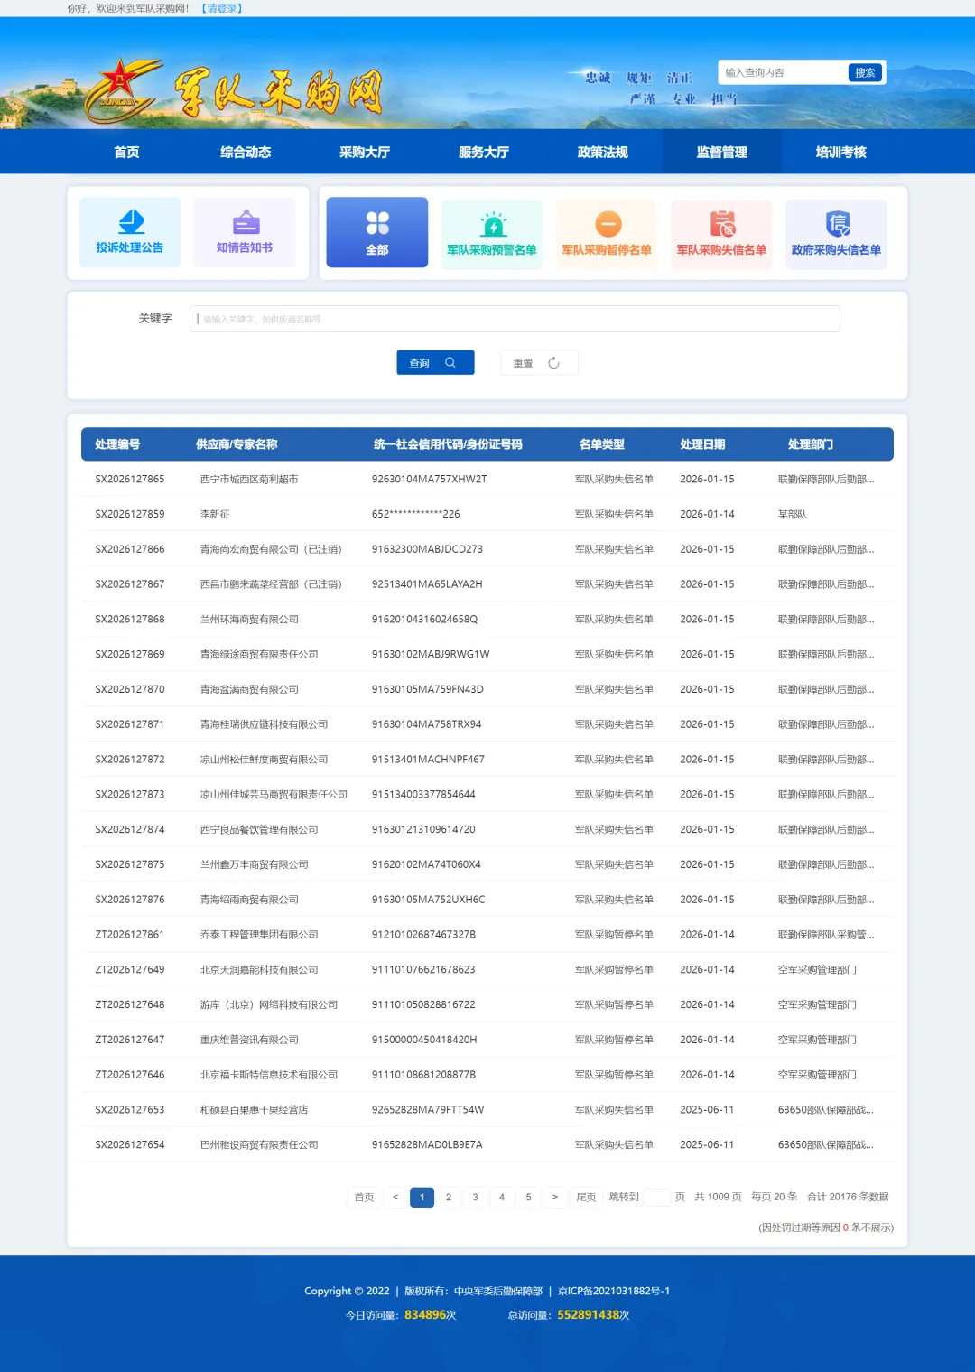Screen dimensions: 975x1372
Task: Open the 监督管理 navigation menu
Action: pos(721,152)
